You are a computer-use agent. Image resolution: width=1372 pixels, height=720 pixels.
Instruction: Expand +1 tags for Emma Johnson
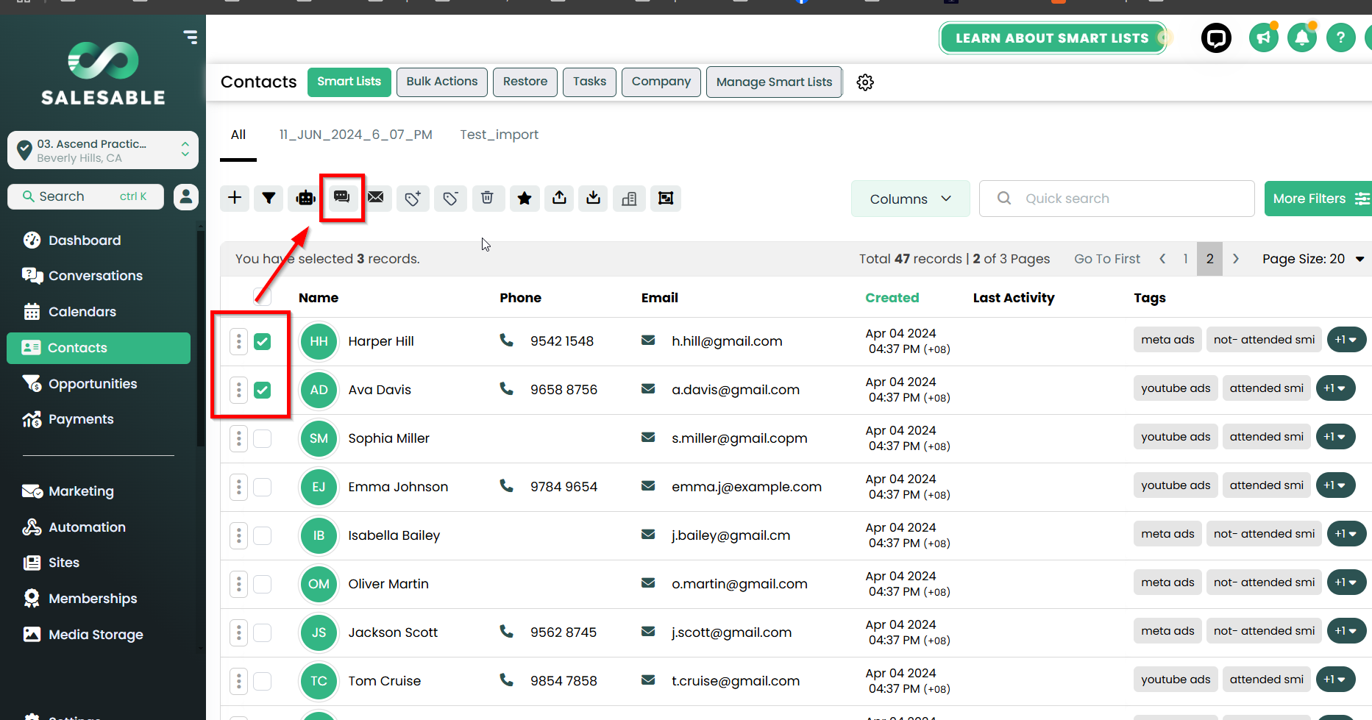click(1335, 485)
